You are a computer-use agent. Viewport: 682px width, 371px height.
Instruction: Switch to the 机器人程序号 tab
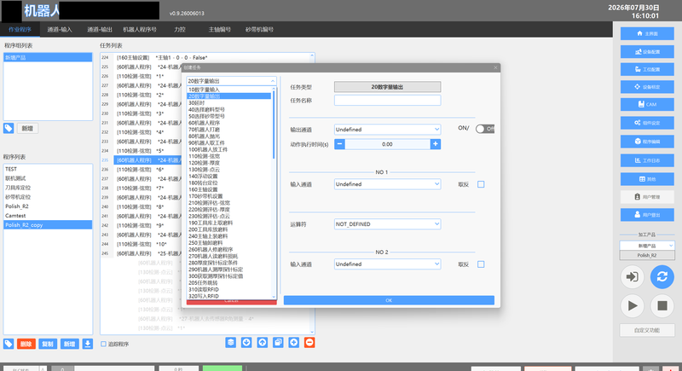pos(140,30)
